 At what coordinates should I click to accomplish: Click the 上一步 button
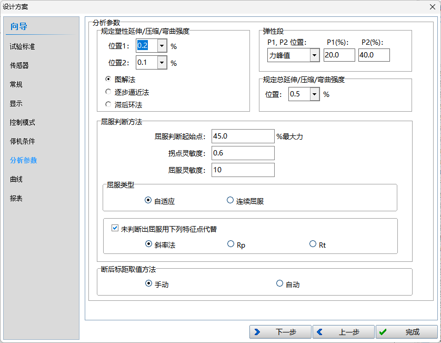(x=344, y=332)
